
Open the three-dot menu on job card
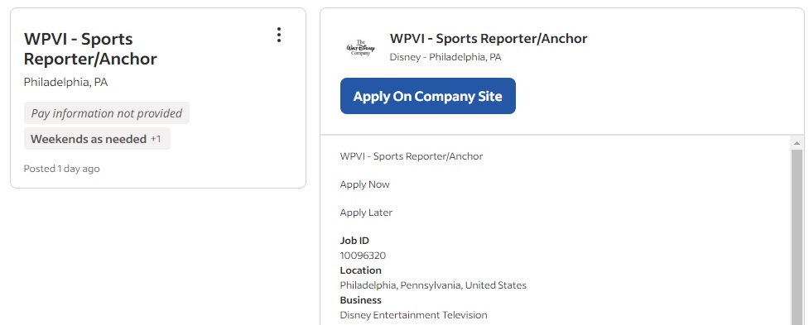click(278, 35)
